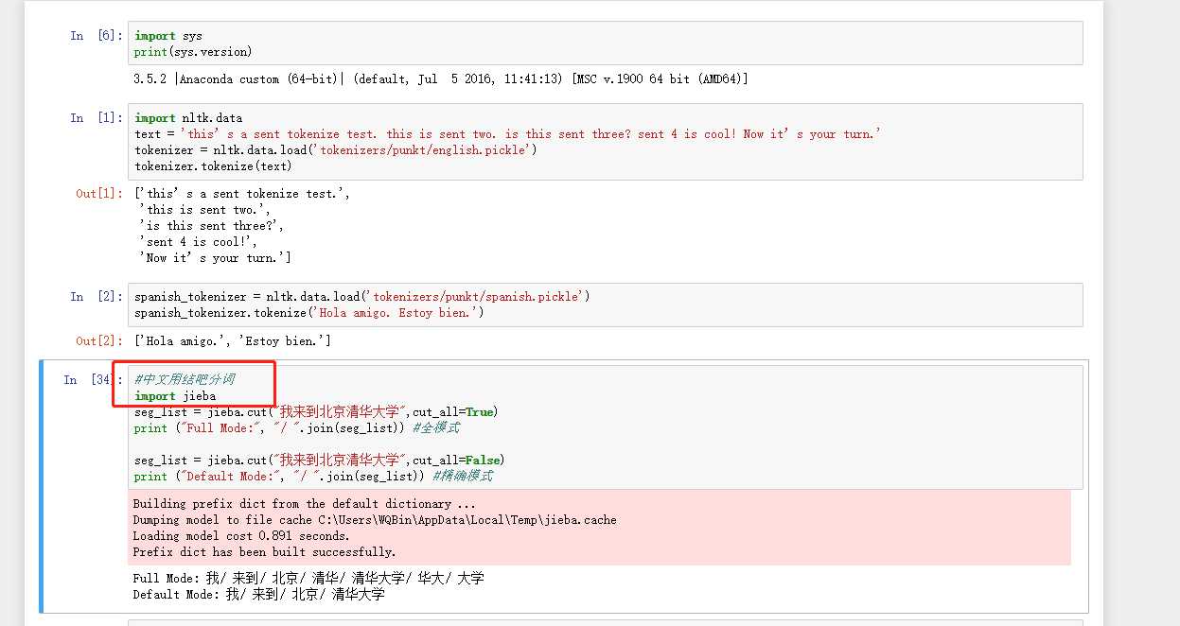Click the 'import nltk.data' line
The image size is (1180, 626).
click(x=188, y=118)
